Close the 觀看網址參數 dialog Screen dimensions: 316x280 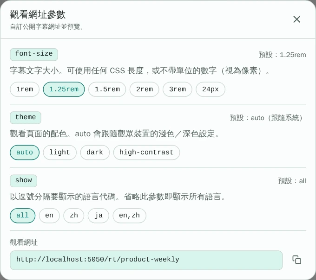(296, 19)
